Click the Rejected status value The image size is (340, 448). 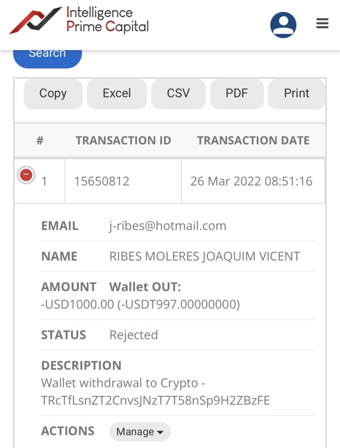[134, 335]
